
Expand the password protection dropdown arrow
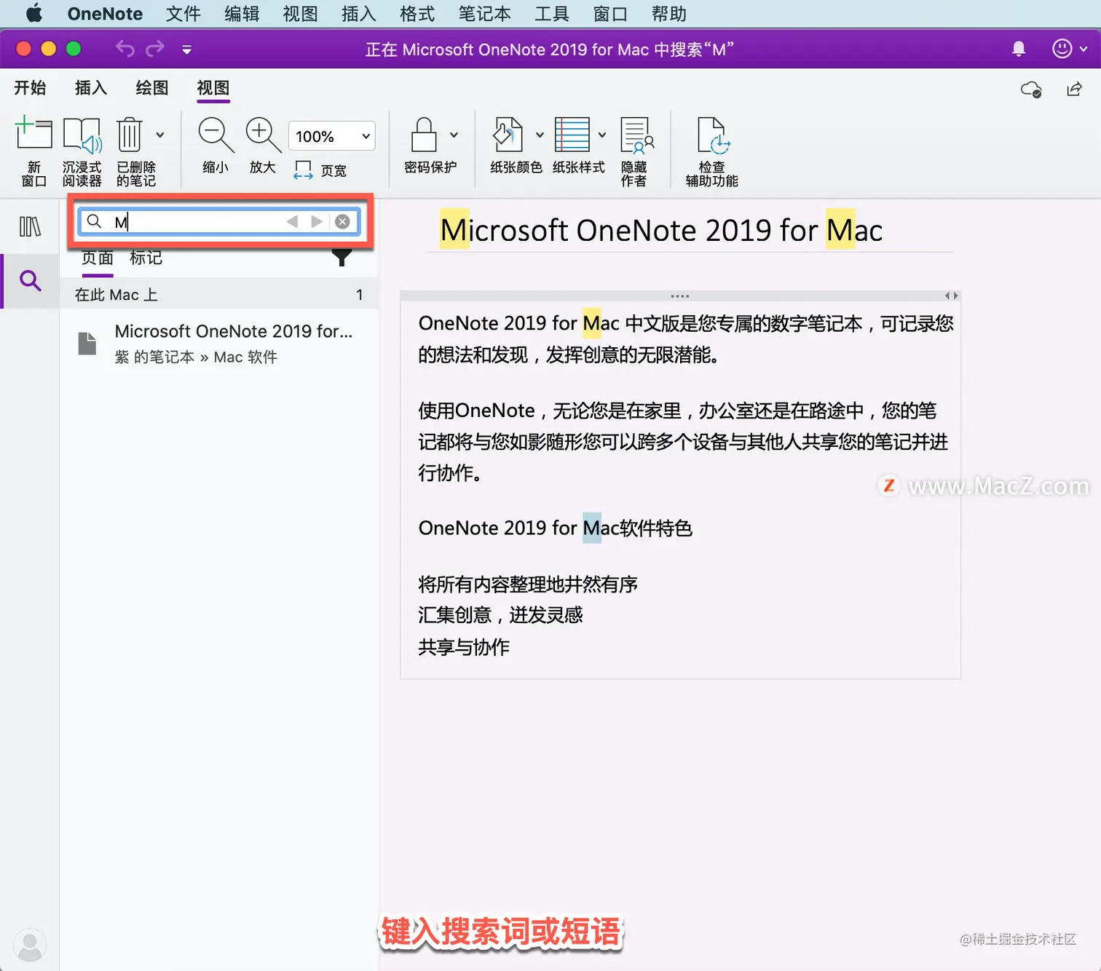click(x=454, y=135)
